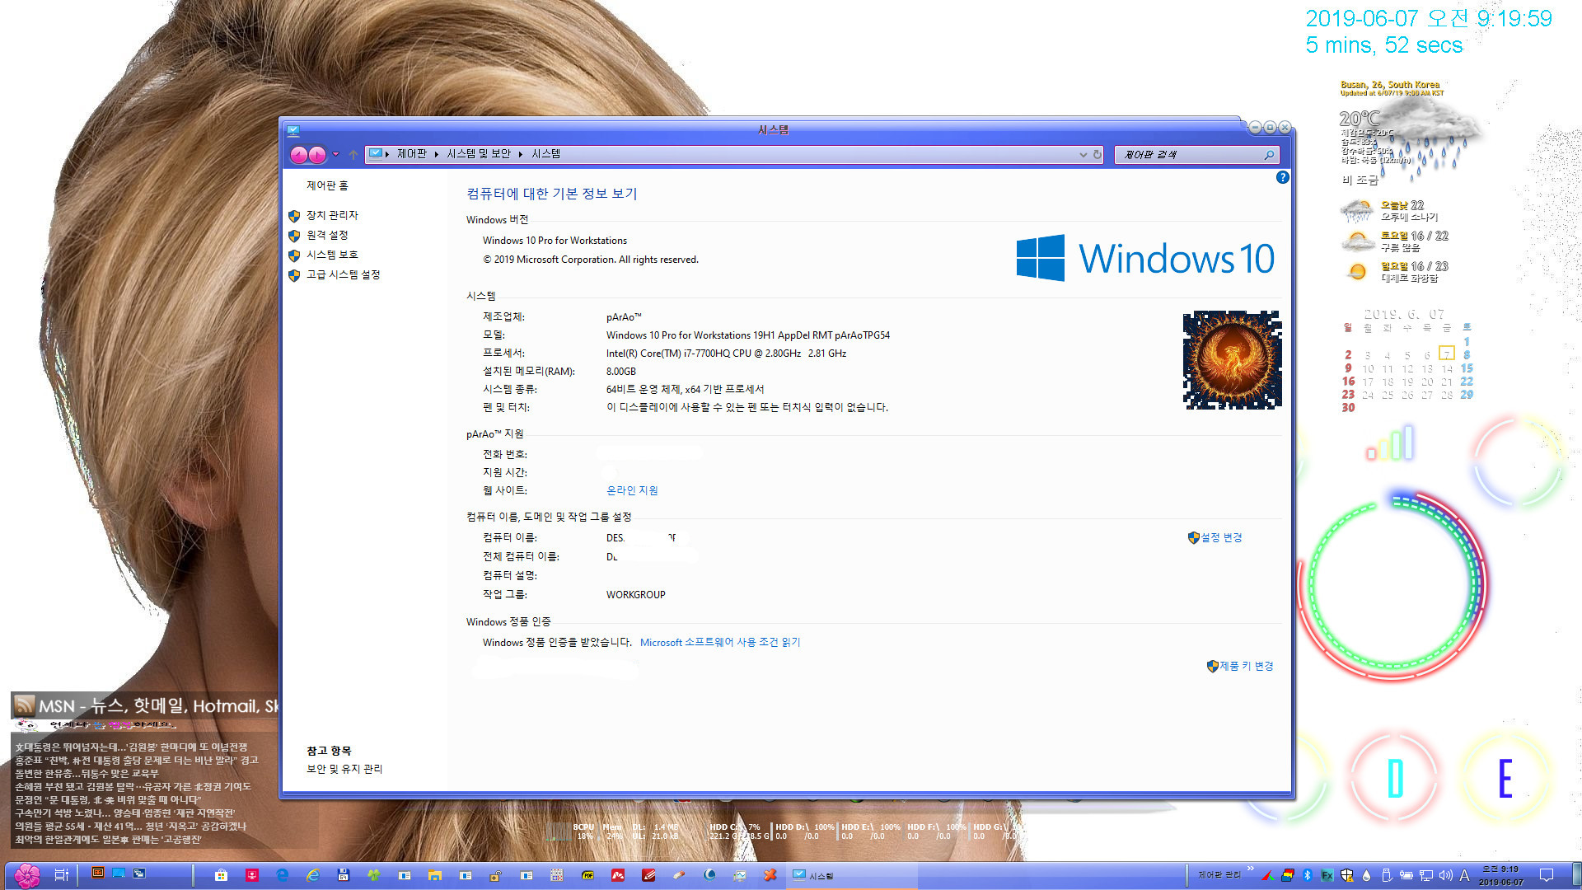Expand the 제어판 관리 toolbar chevron
This screenshot has width=1582, height=890.
pyautogui.click(x=1250, y=869)
